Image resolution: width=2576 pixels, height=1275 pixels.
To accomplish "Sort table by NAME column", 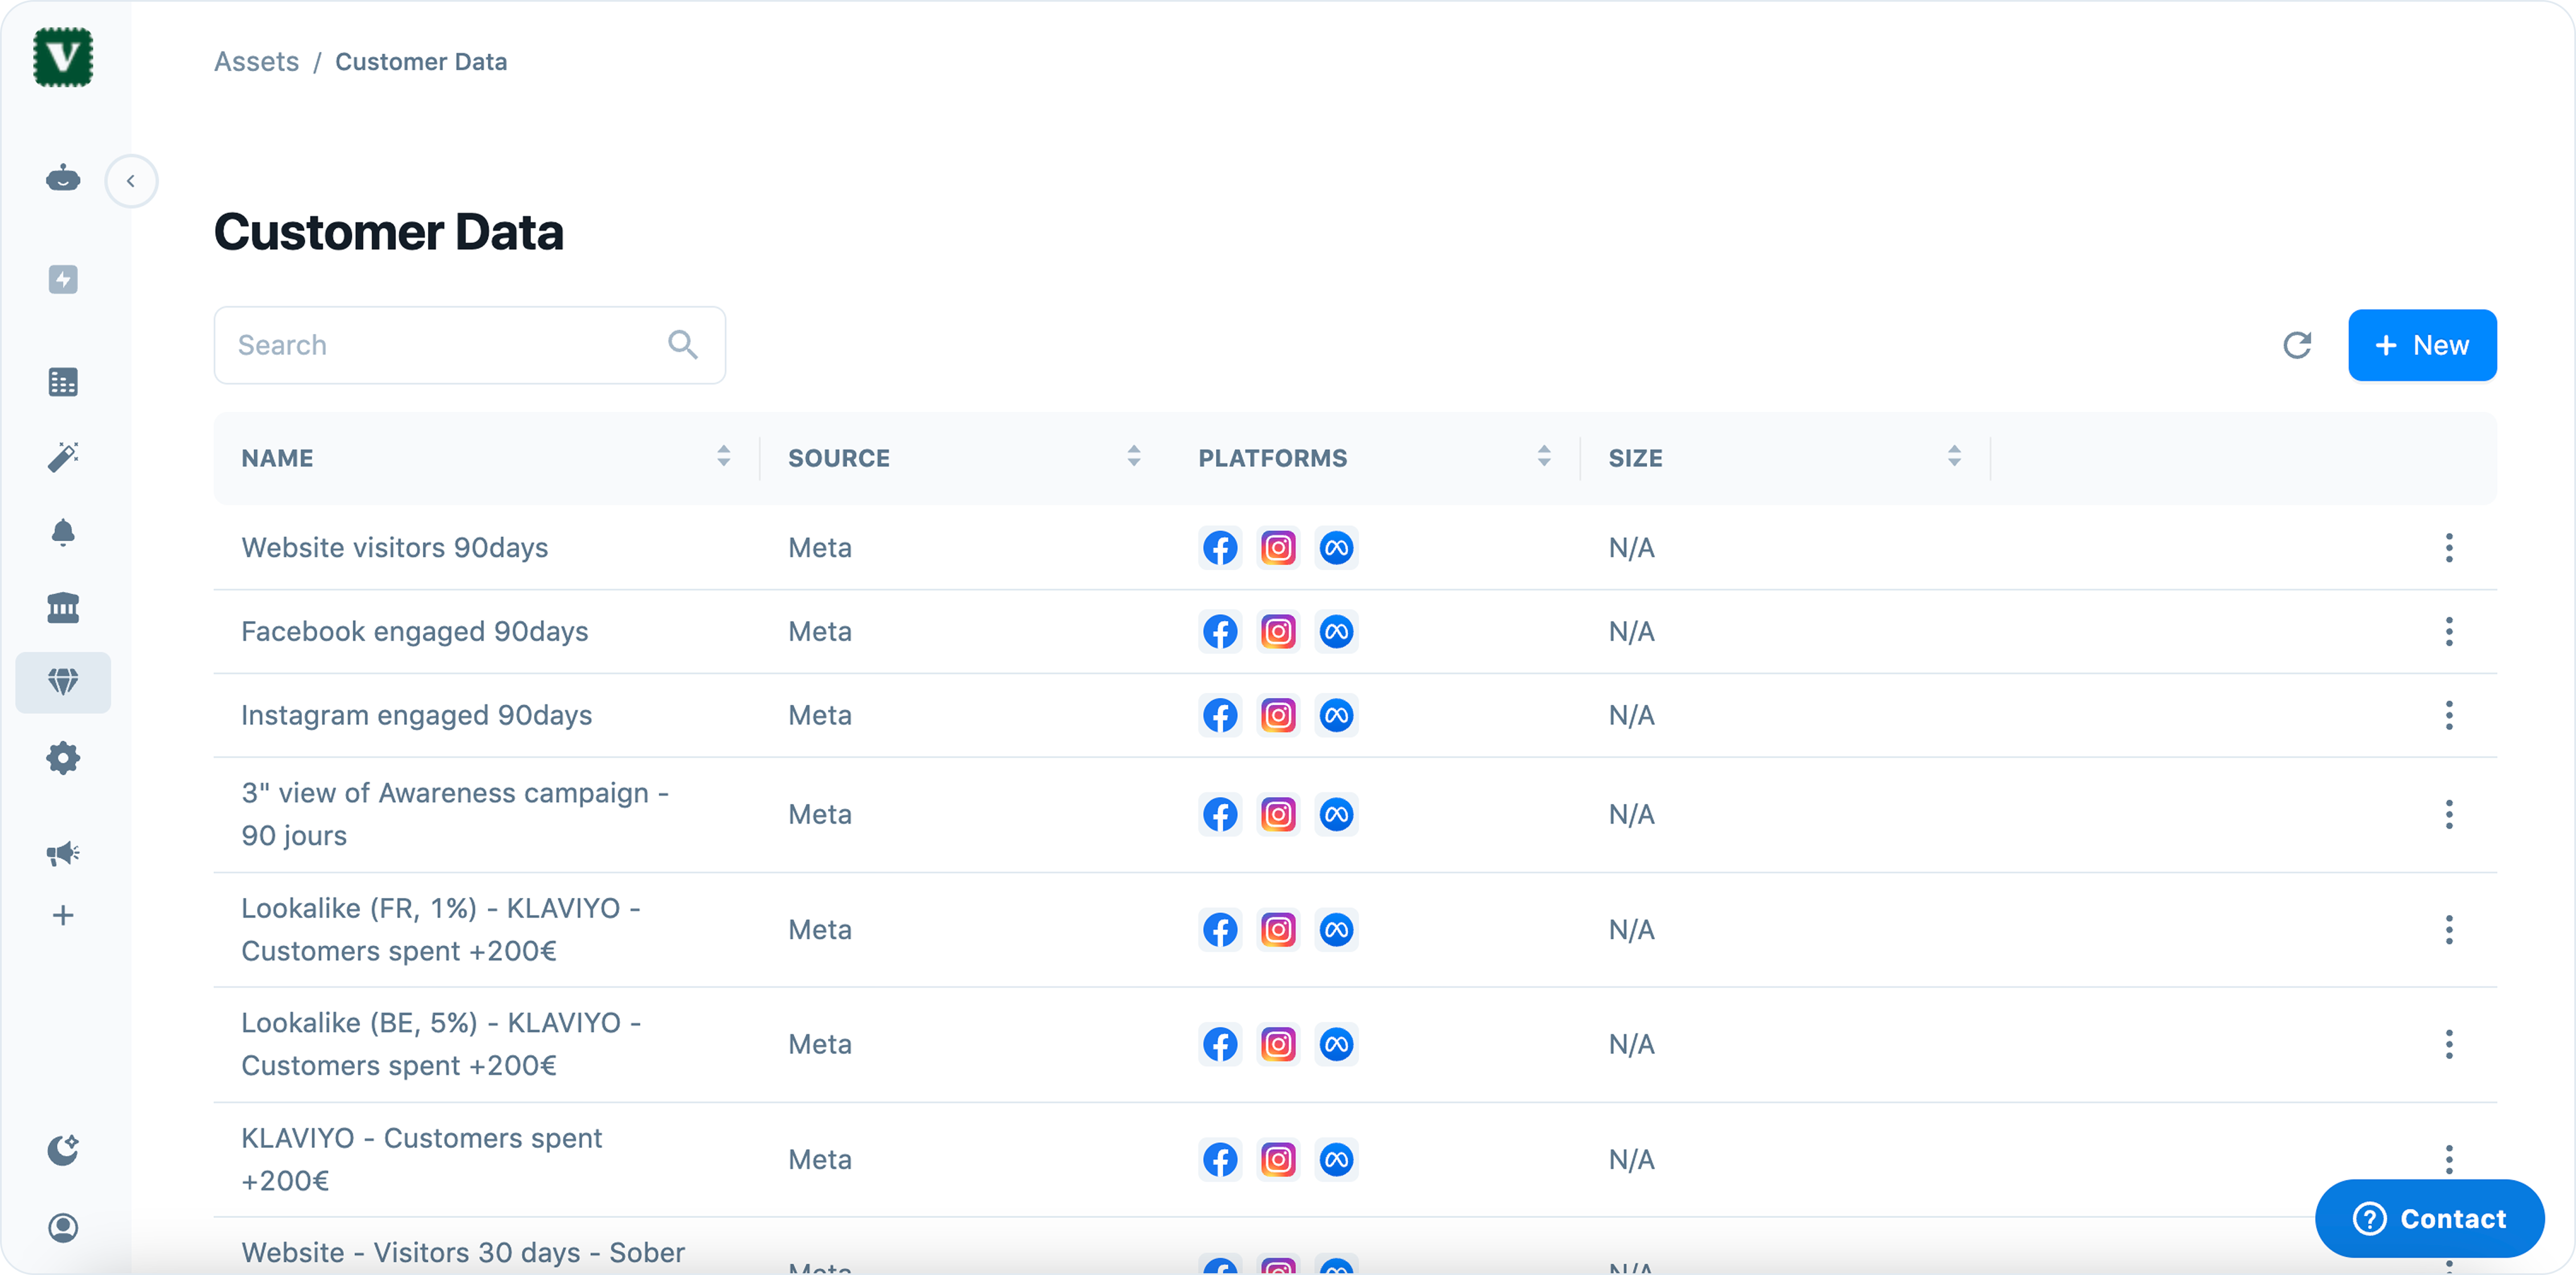I will tap(724, 456).
